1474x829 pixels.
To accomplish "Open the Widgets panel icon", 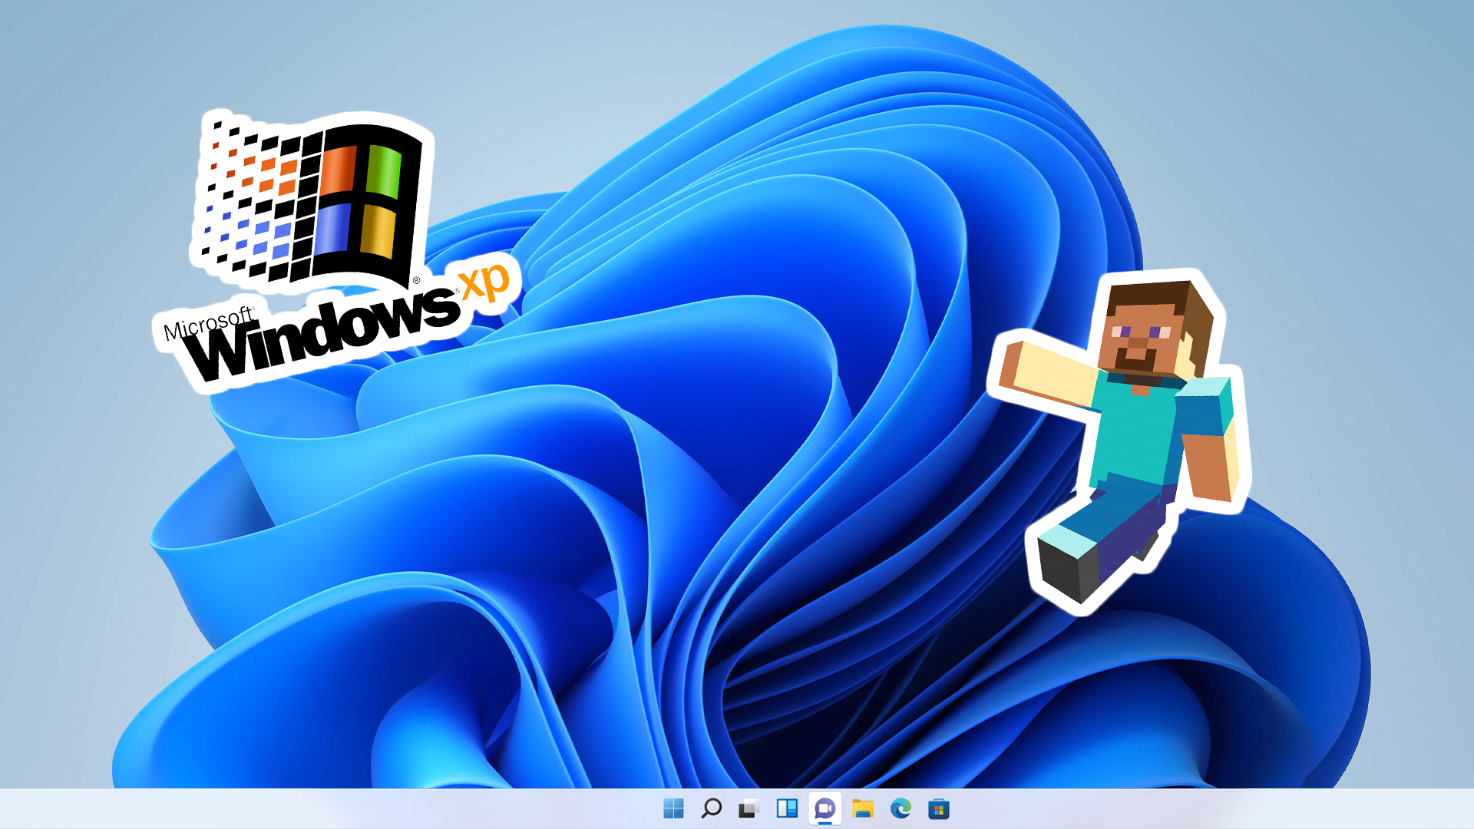I will [x=787, y=808].
